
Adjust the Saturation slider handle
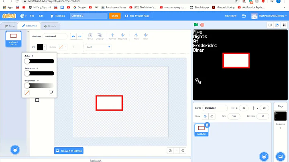click(x=27, y=73)
